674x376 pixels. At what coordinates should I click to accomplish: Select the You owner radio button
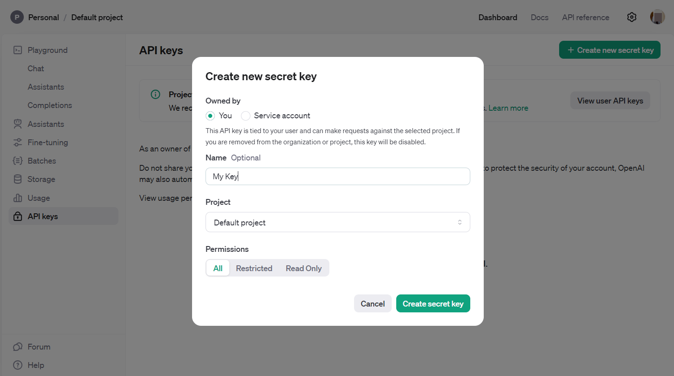click(x=210, y=116)
